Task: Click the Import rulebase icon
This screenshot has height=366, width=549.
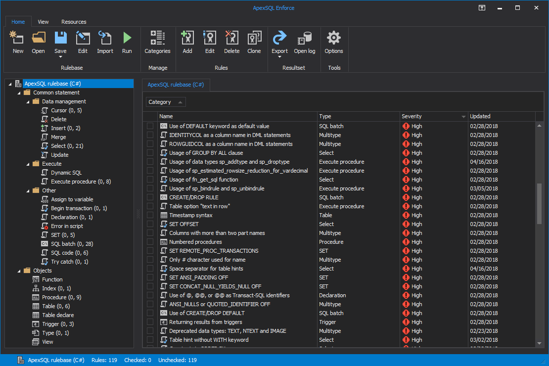Action: pyautogui.click(x=105, y=42)
